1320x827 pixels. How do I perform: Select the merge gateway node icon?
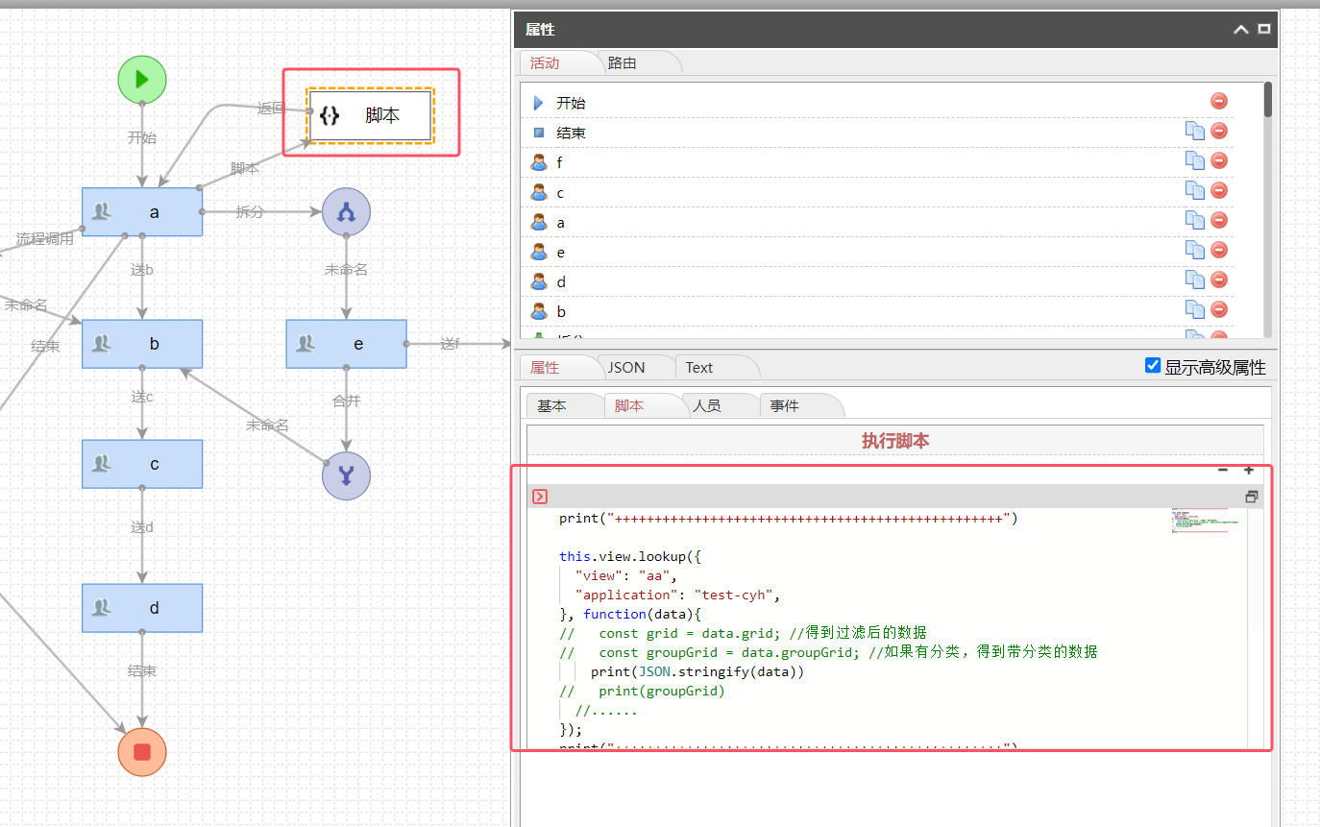click(346, 475)
